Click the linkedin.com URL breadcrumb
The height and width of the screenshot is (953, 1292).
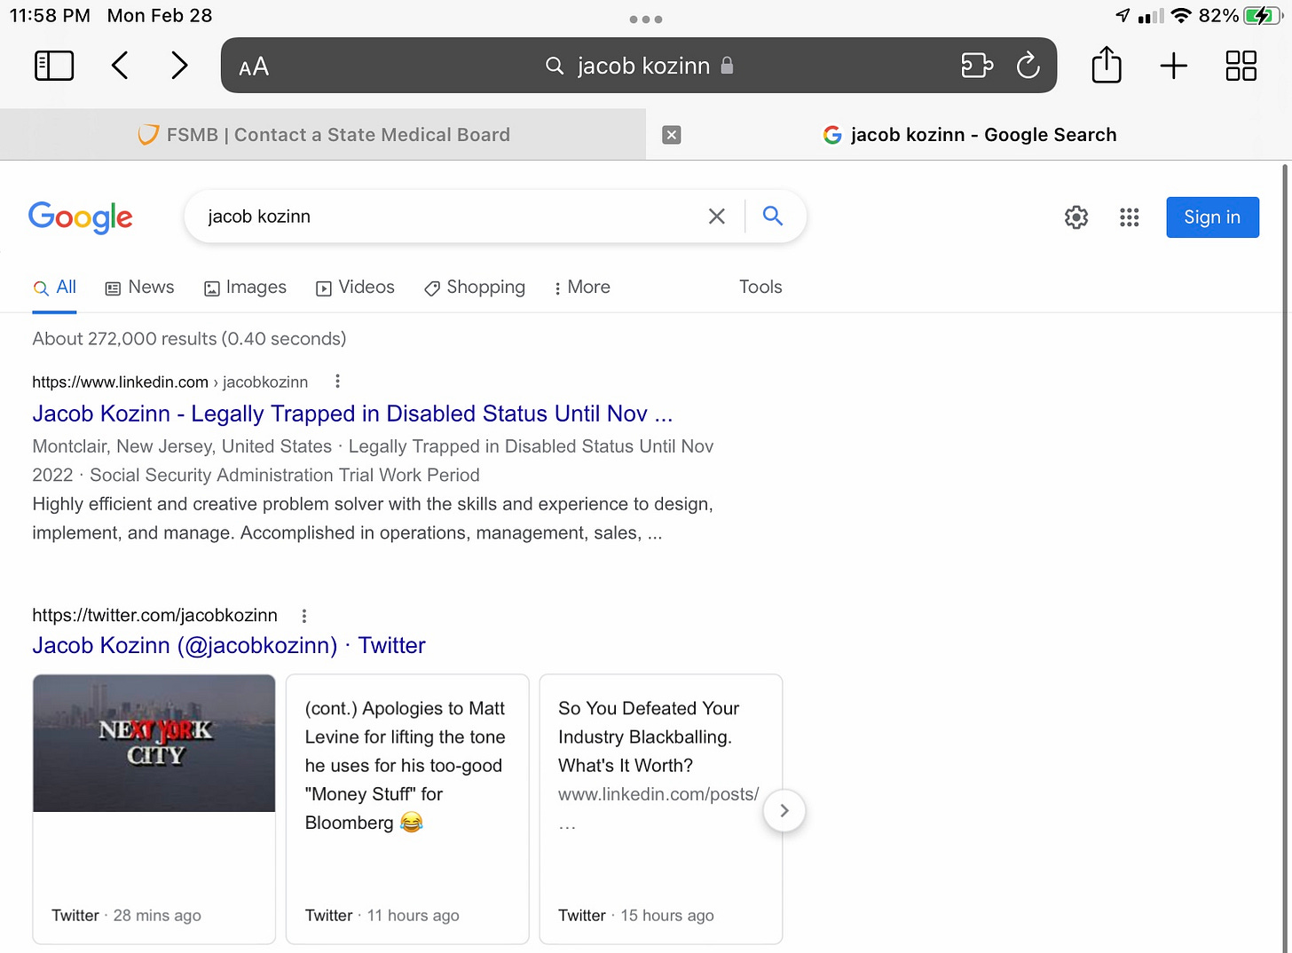(x=170, y=382)
